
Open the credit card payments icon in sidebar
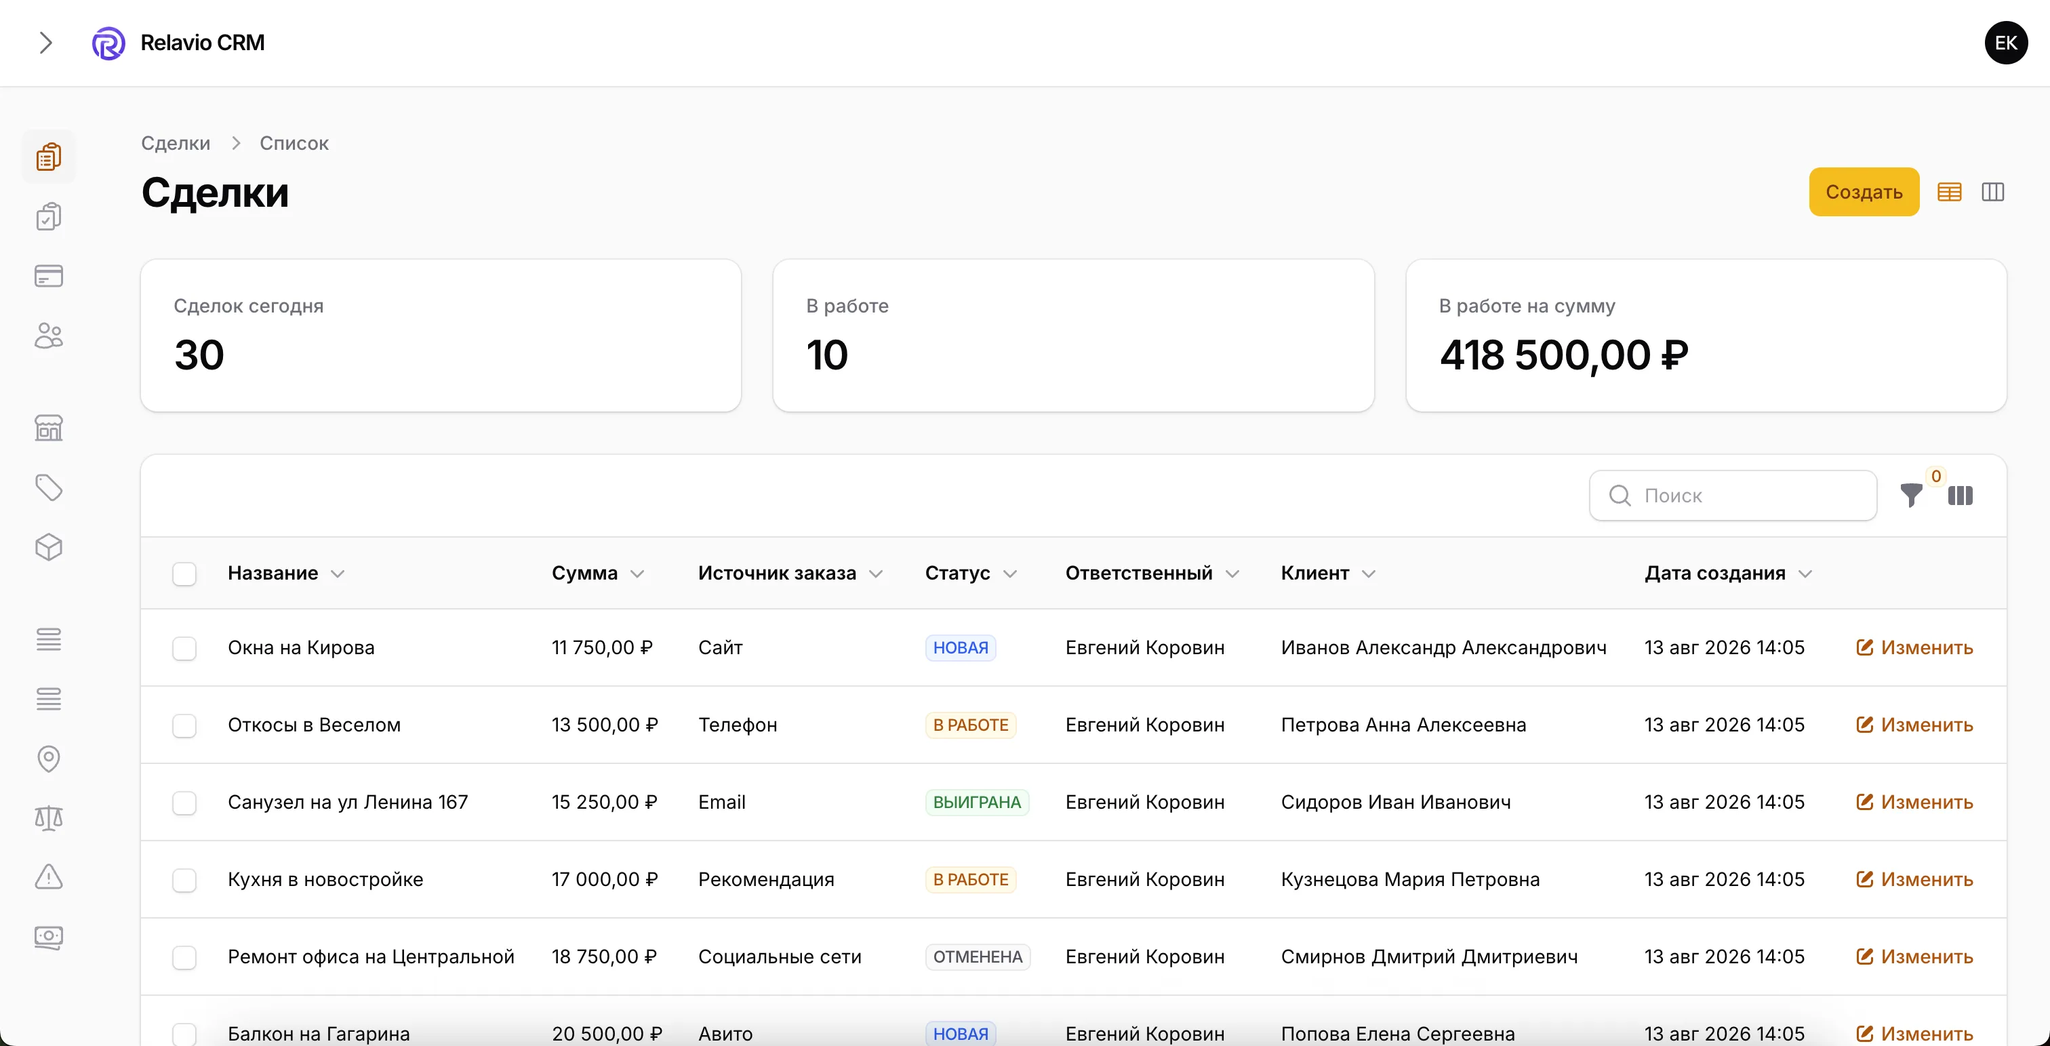click(49, 276)
